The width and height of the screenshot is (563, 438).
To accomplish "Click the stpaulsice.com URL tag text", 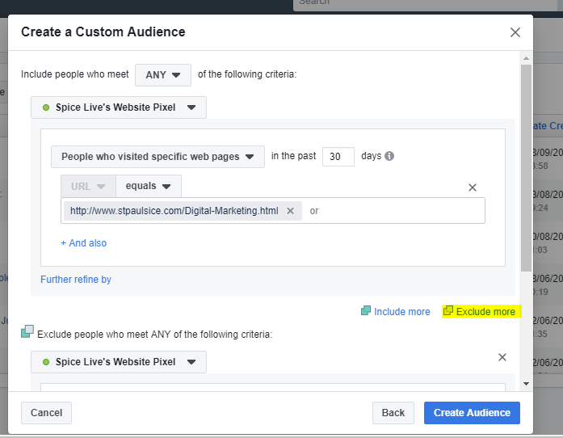I will tap(174, 211).
